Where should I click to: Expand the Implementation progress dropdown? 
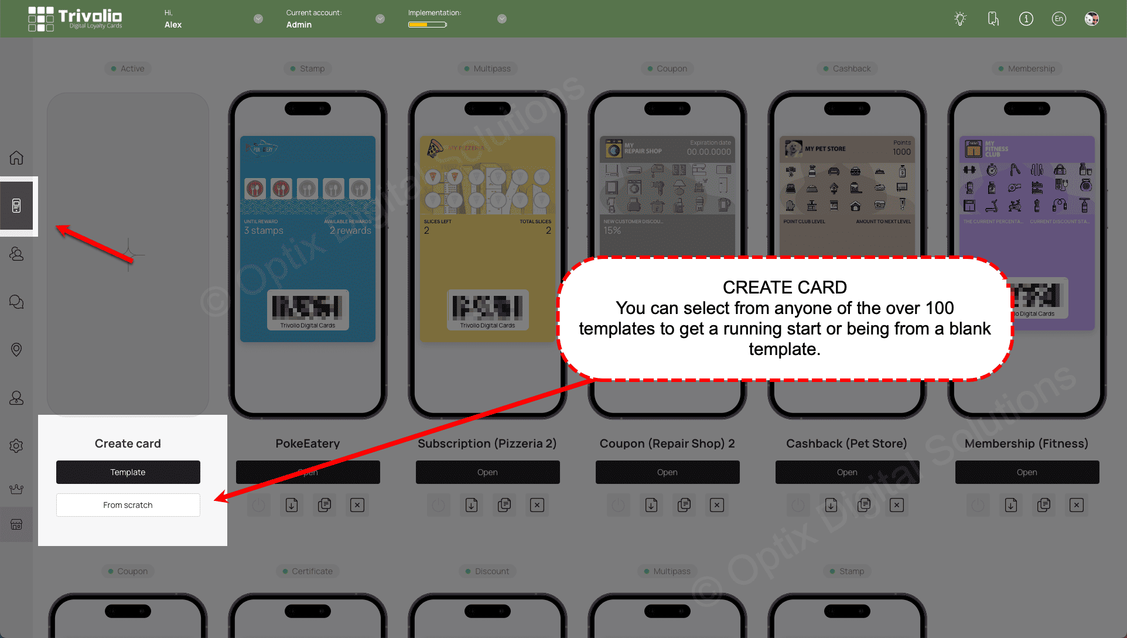coord(501,19)
